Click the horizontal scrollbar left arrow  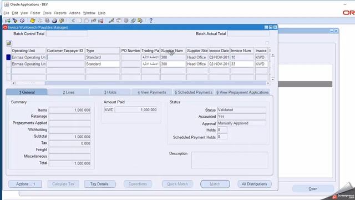13,83
